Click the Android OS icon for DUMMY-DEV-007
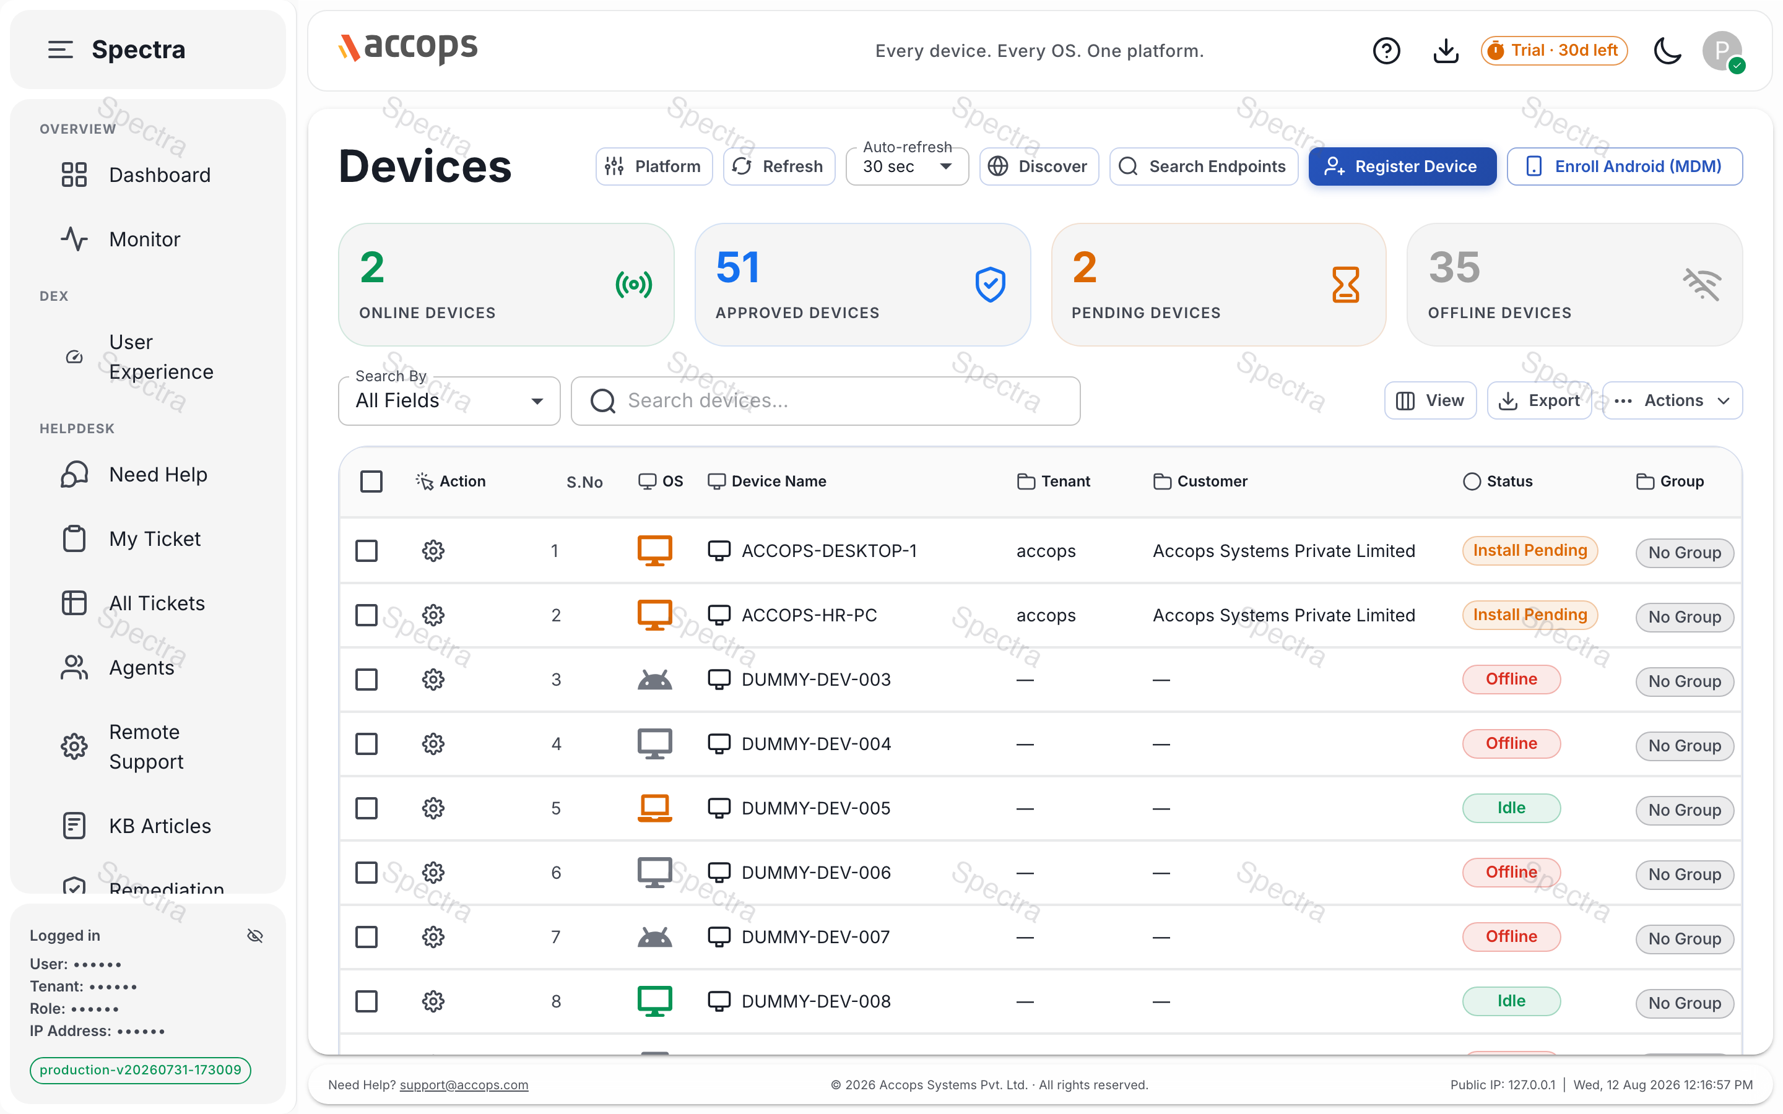The image size is (1783, 1114). pos(654,936)
